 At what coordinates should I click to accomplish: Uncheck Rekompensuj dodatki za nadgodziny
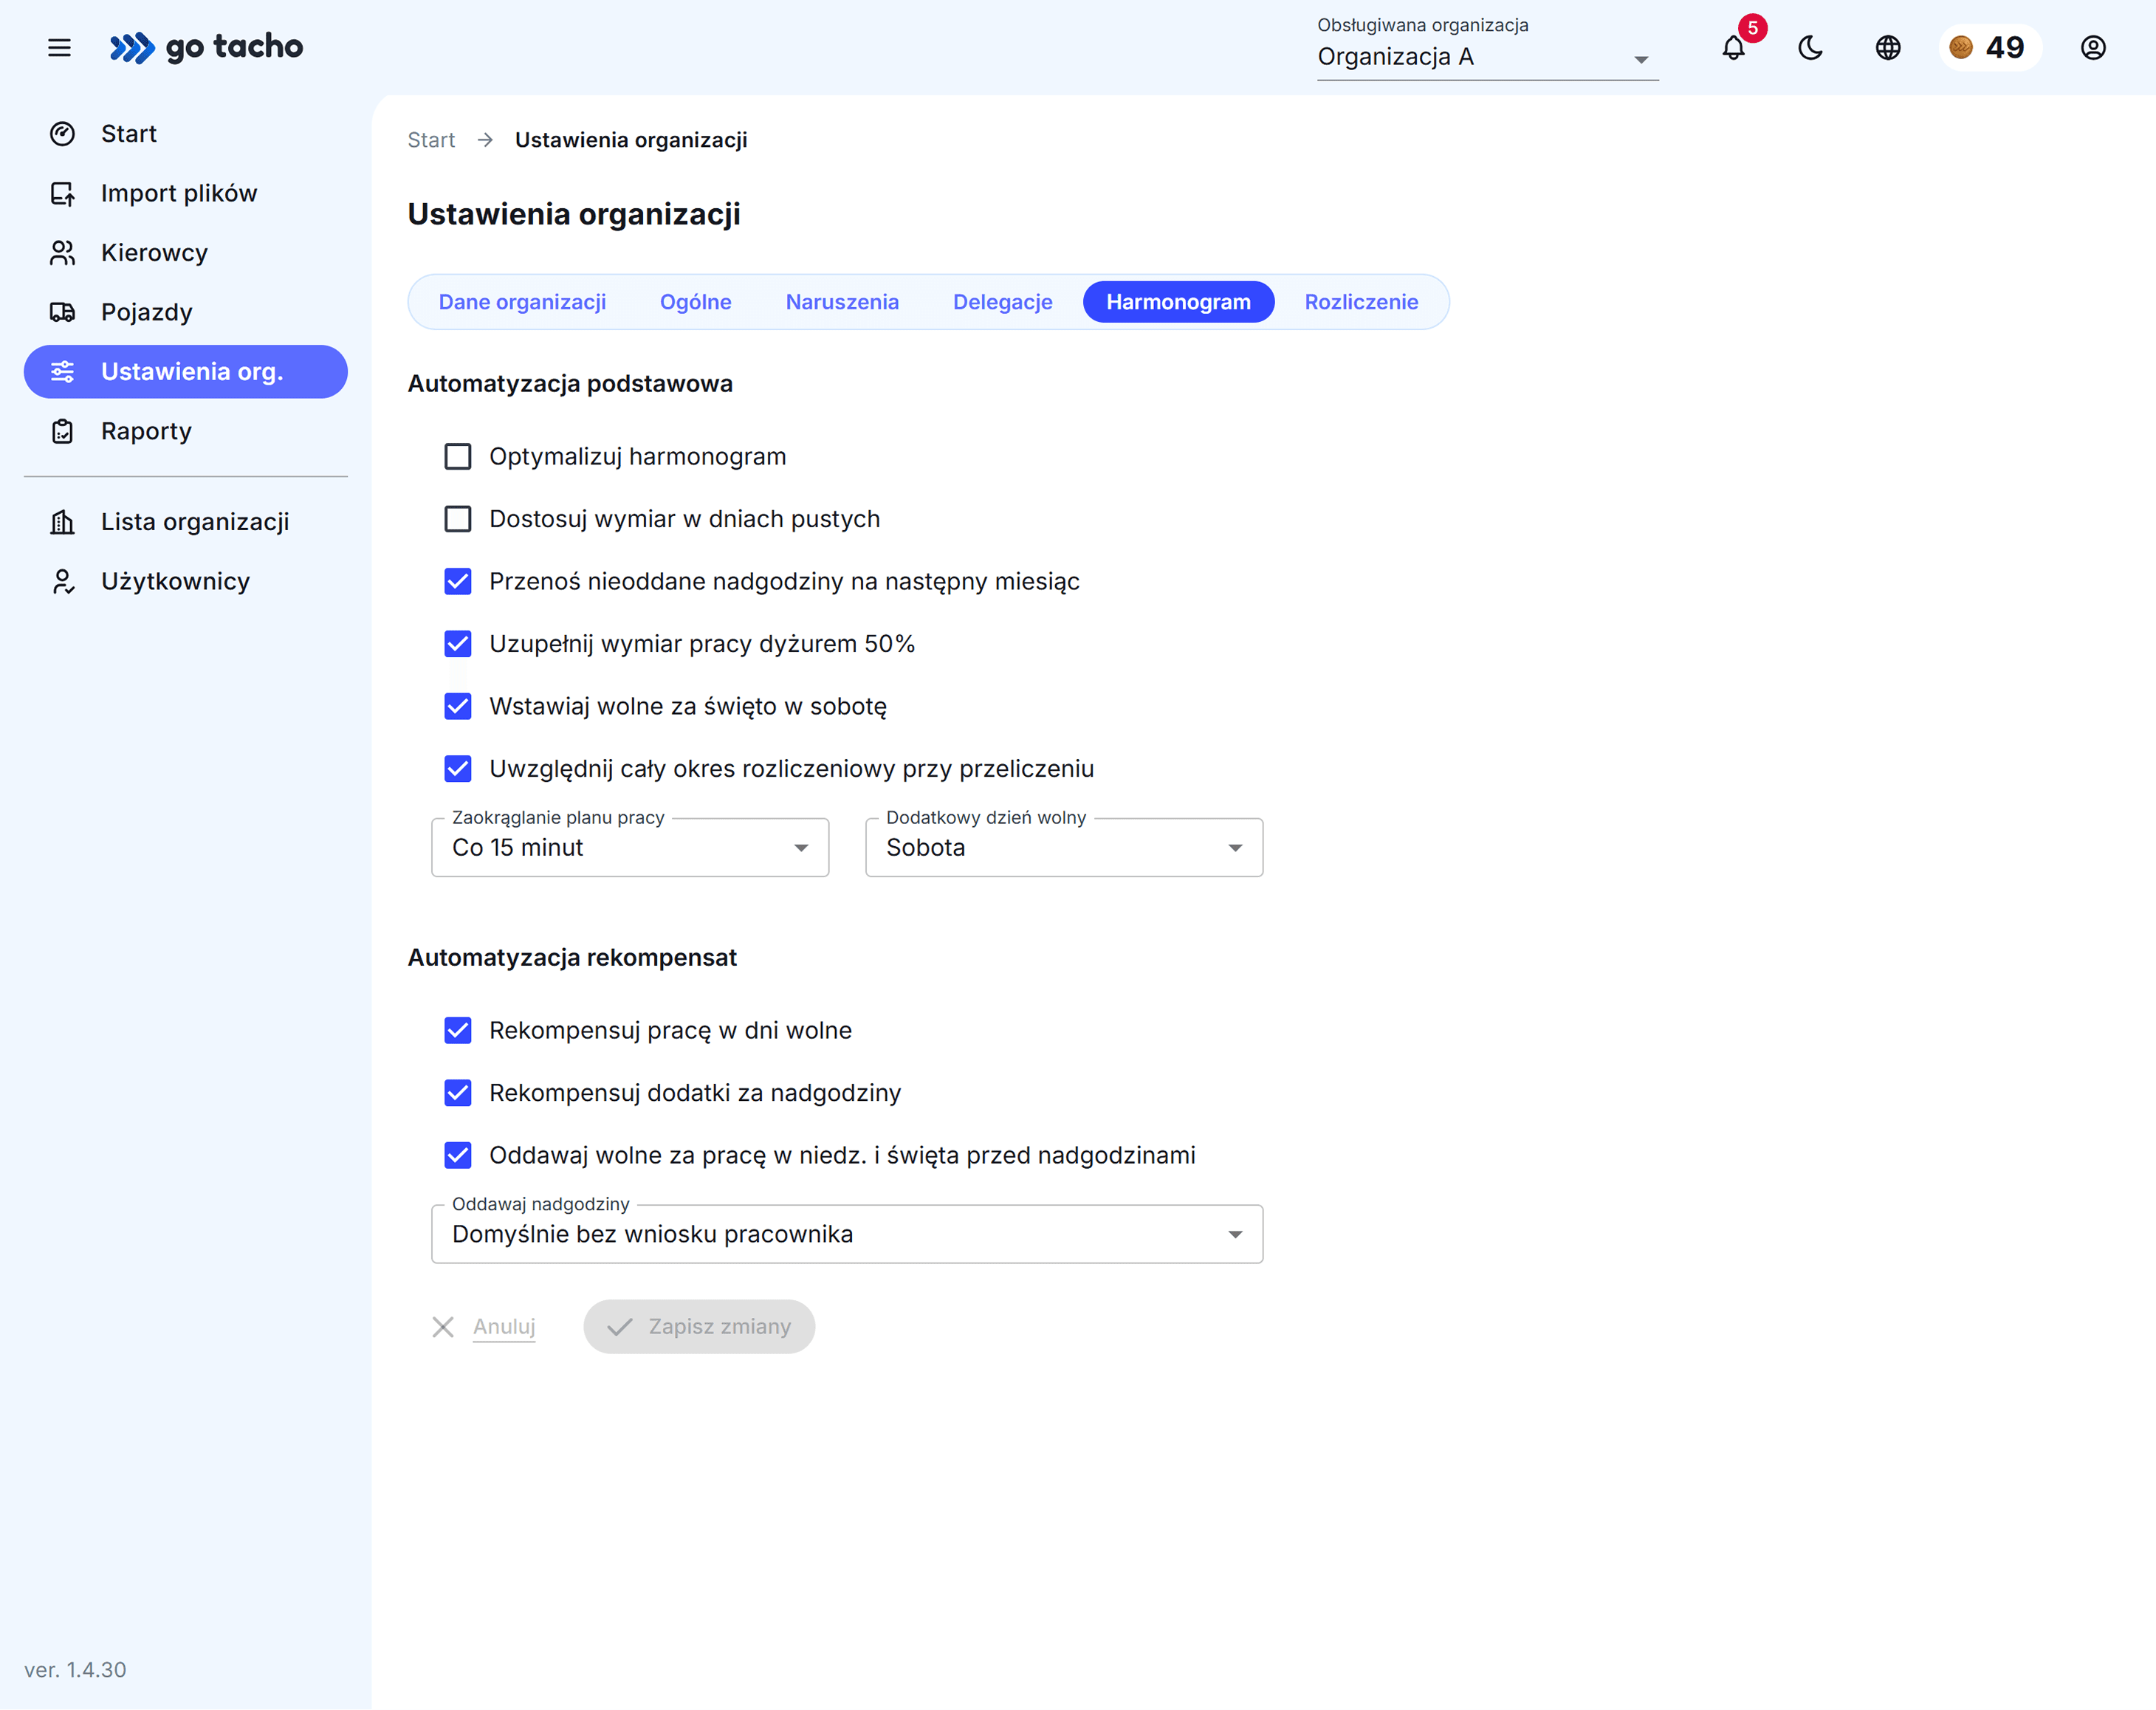tap(458, 1093)
